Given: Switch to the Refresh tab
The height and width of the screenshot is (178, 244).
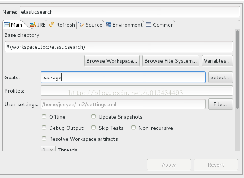Looking at the screenshot, I should click(62, 25).
